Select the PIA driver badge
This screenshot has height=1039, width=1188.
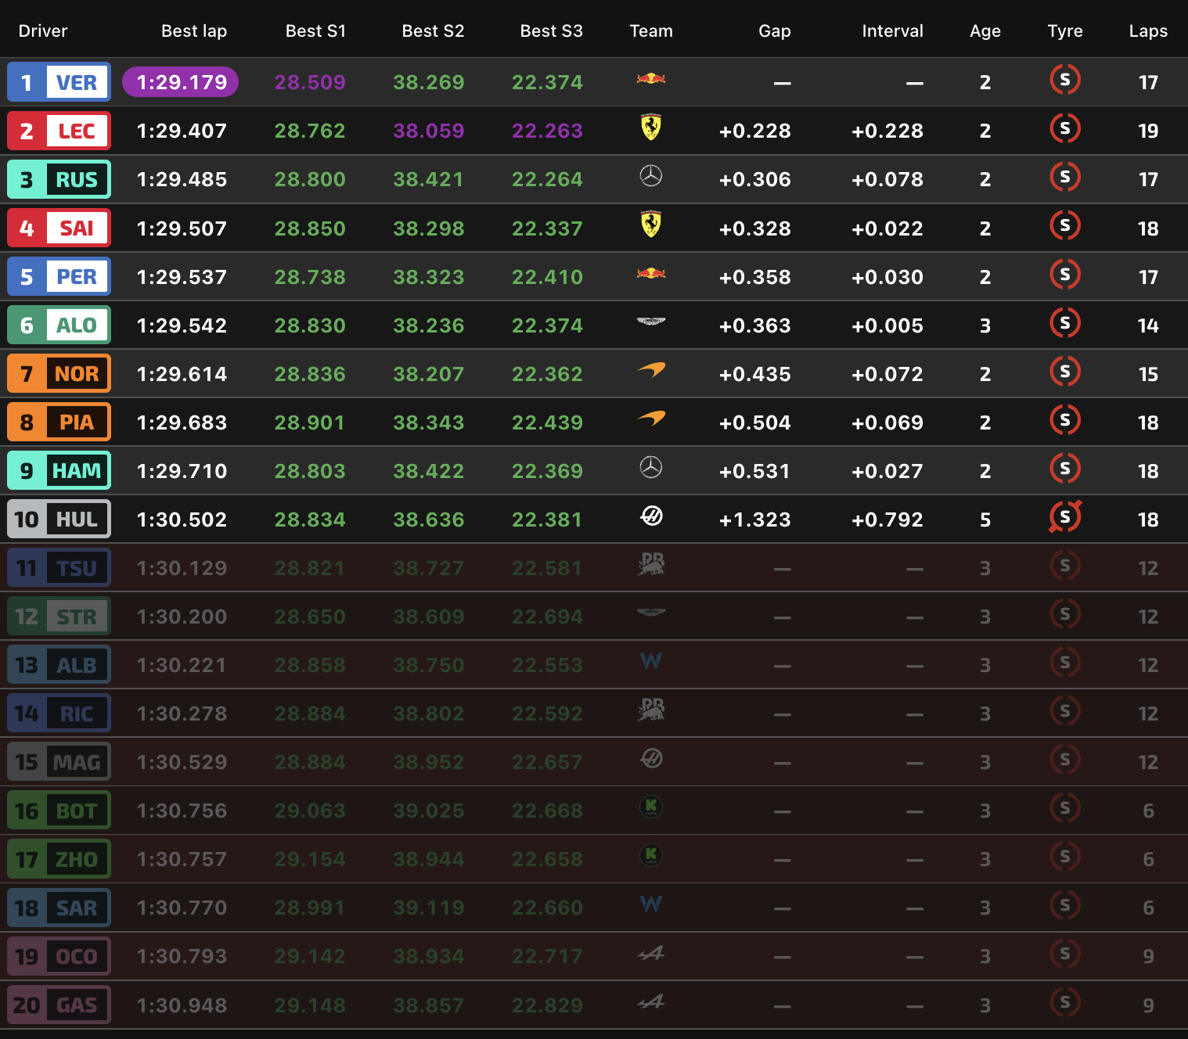(59, 422)
